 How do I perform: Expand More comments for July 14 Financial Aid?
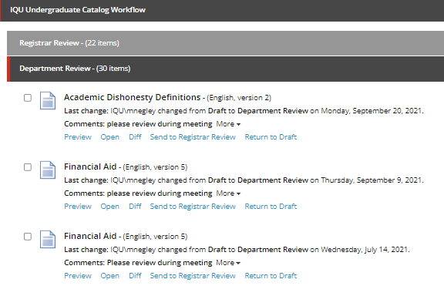(x=228, y=263)
